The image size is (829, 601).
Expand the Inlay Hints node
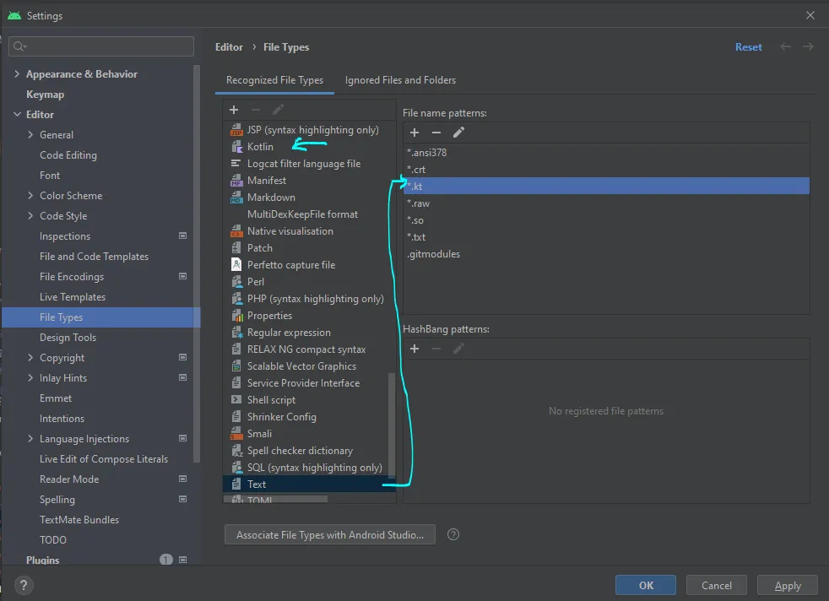click(30, 378)
